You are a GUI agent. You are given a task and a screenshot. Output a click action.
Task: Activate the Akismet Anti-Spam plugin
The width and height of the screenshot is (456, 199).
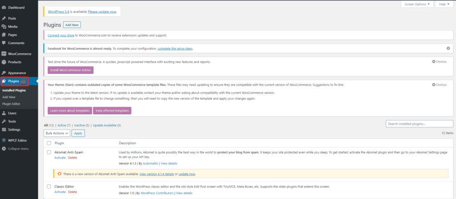coord(60,158)
